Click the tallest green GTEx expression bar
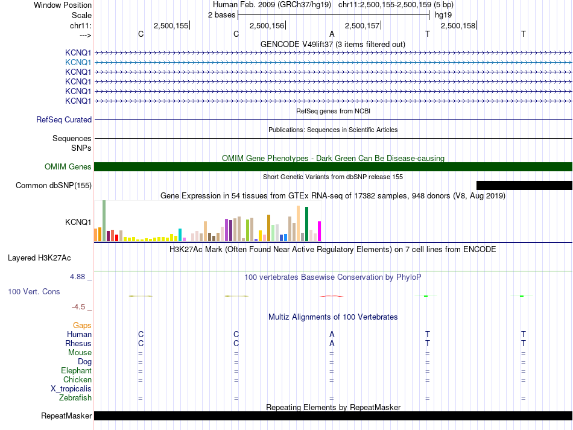Image resolution: width=573 pixels, height=430 pixels. pyautogui.click(x=104, y=221)
